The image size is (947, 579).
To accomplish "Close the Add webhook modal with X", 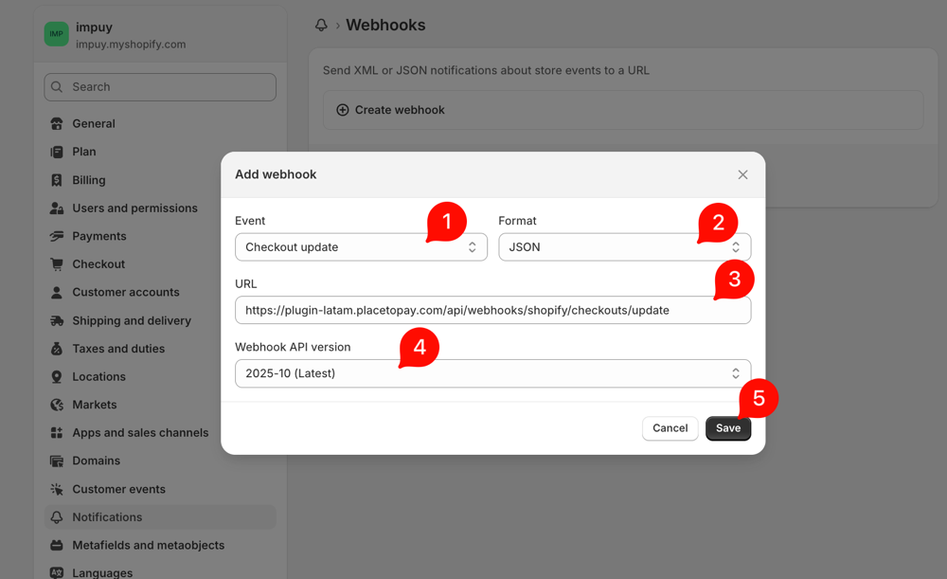I will pyautogui.click(x=742, y=174).
